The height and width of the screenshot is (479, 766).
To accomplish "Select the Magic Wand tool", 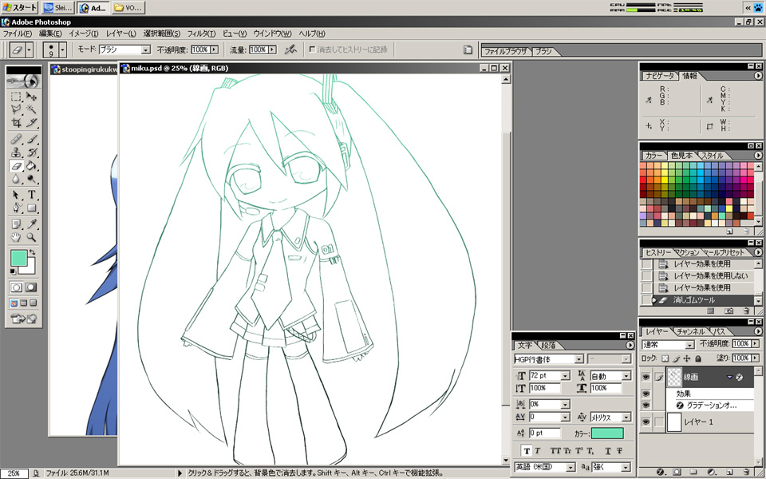I will (x=31, y=109).
